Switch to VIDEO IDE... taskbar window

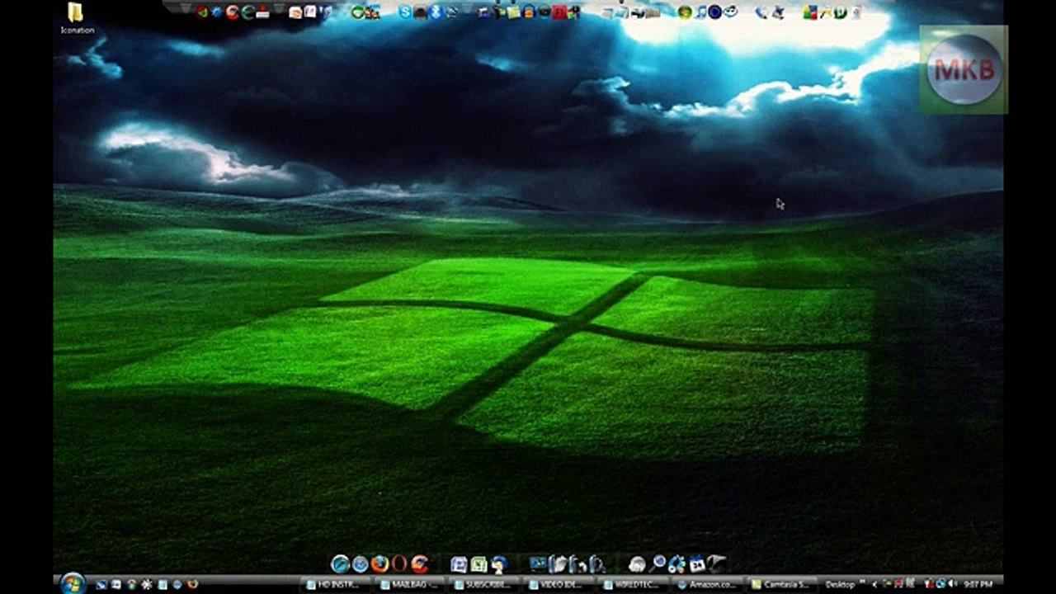[x=560, y=584]
